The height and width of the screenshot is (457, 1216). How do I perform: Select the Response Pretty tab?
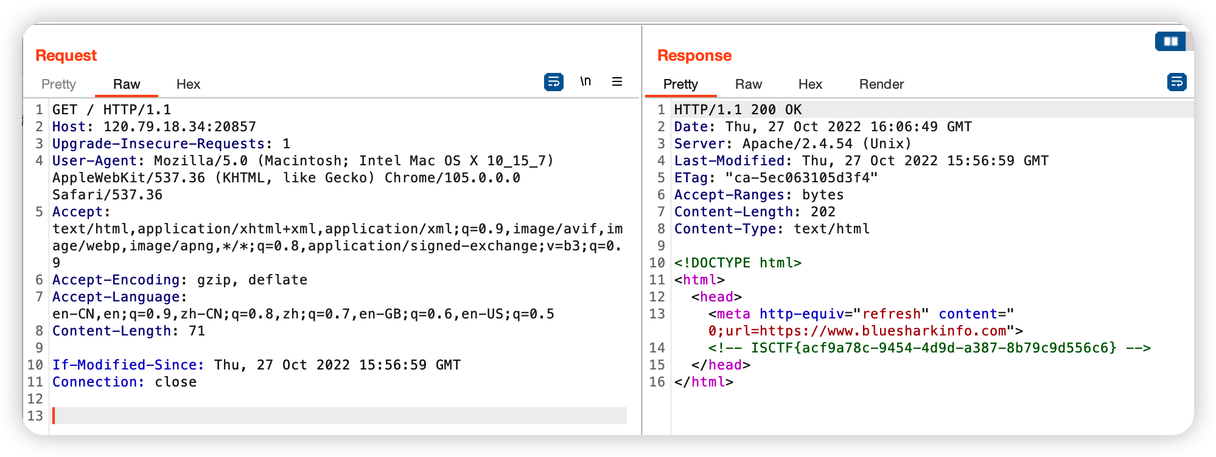click(680, 84)
